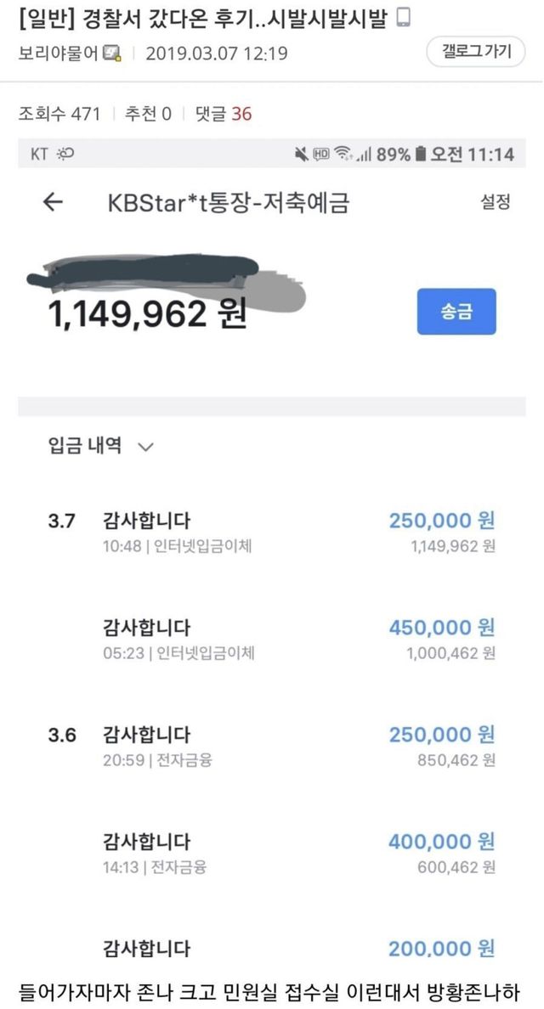Select the 3.7 10:48 deposit of 250,000 원
Image resolution: width=544 pixels, height=1009 pixels.
coord(297,532)
